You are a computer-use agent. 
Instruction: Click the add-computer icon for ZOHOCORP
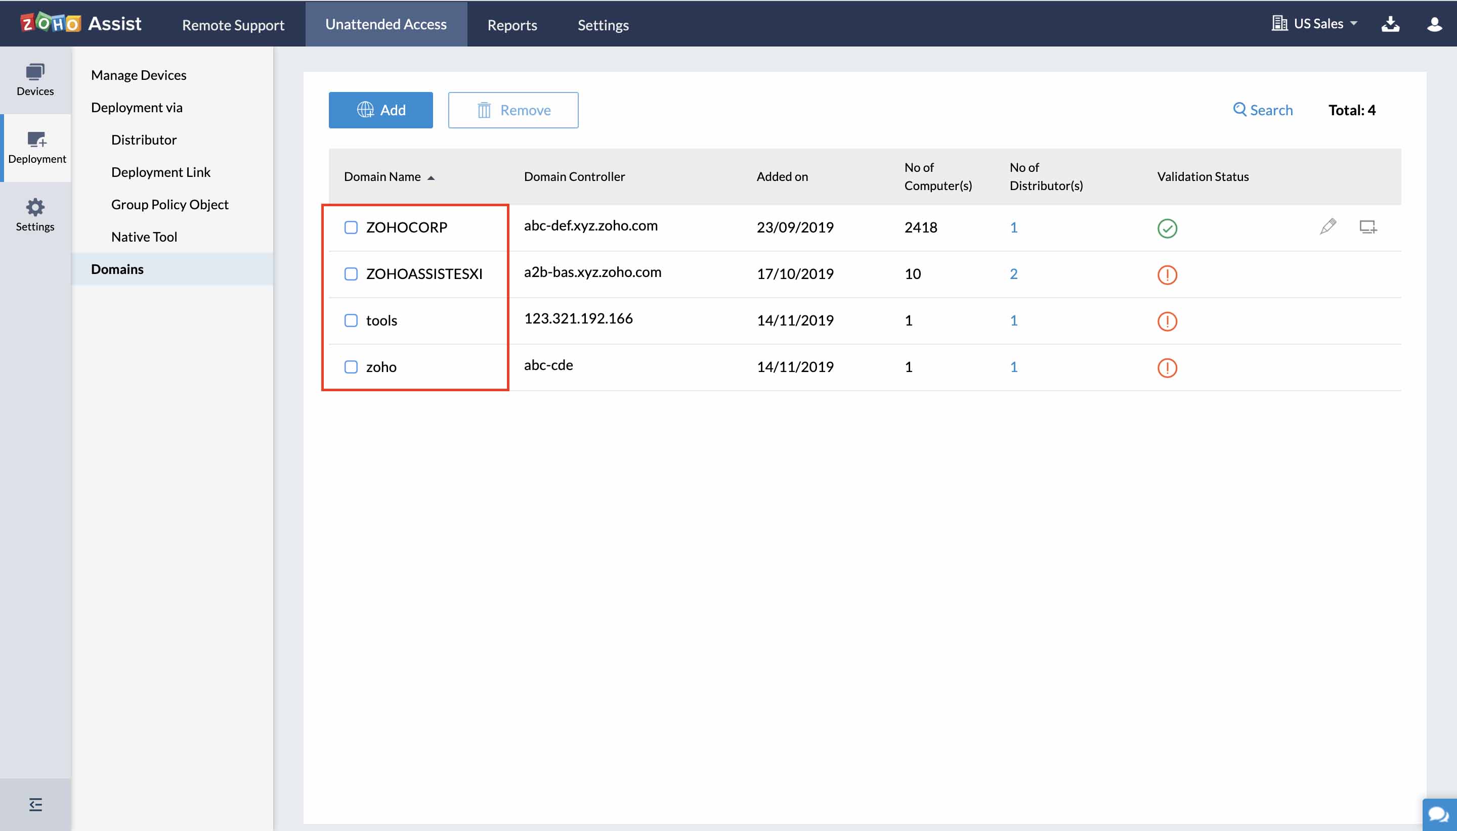pos(1368,226)
